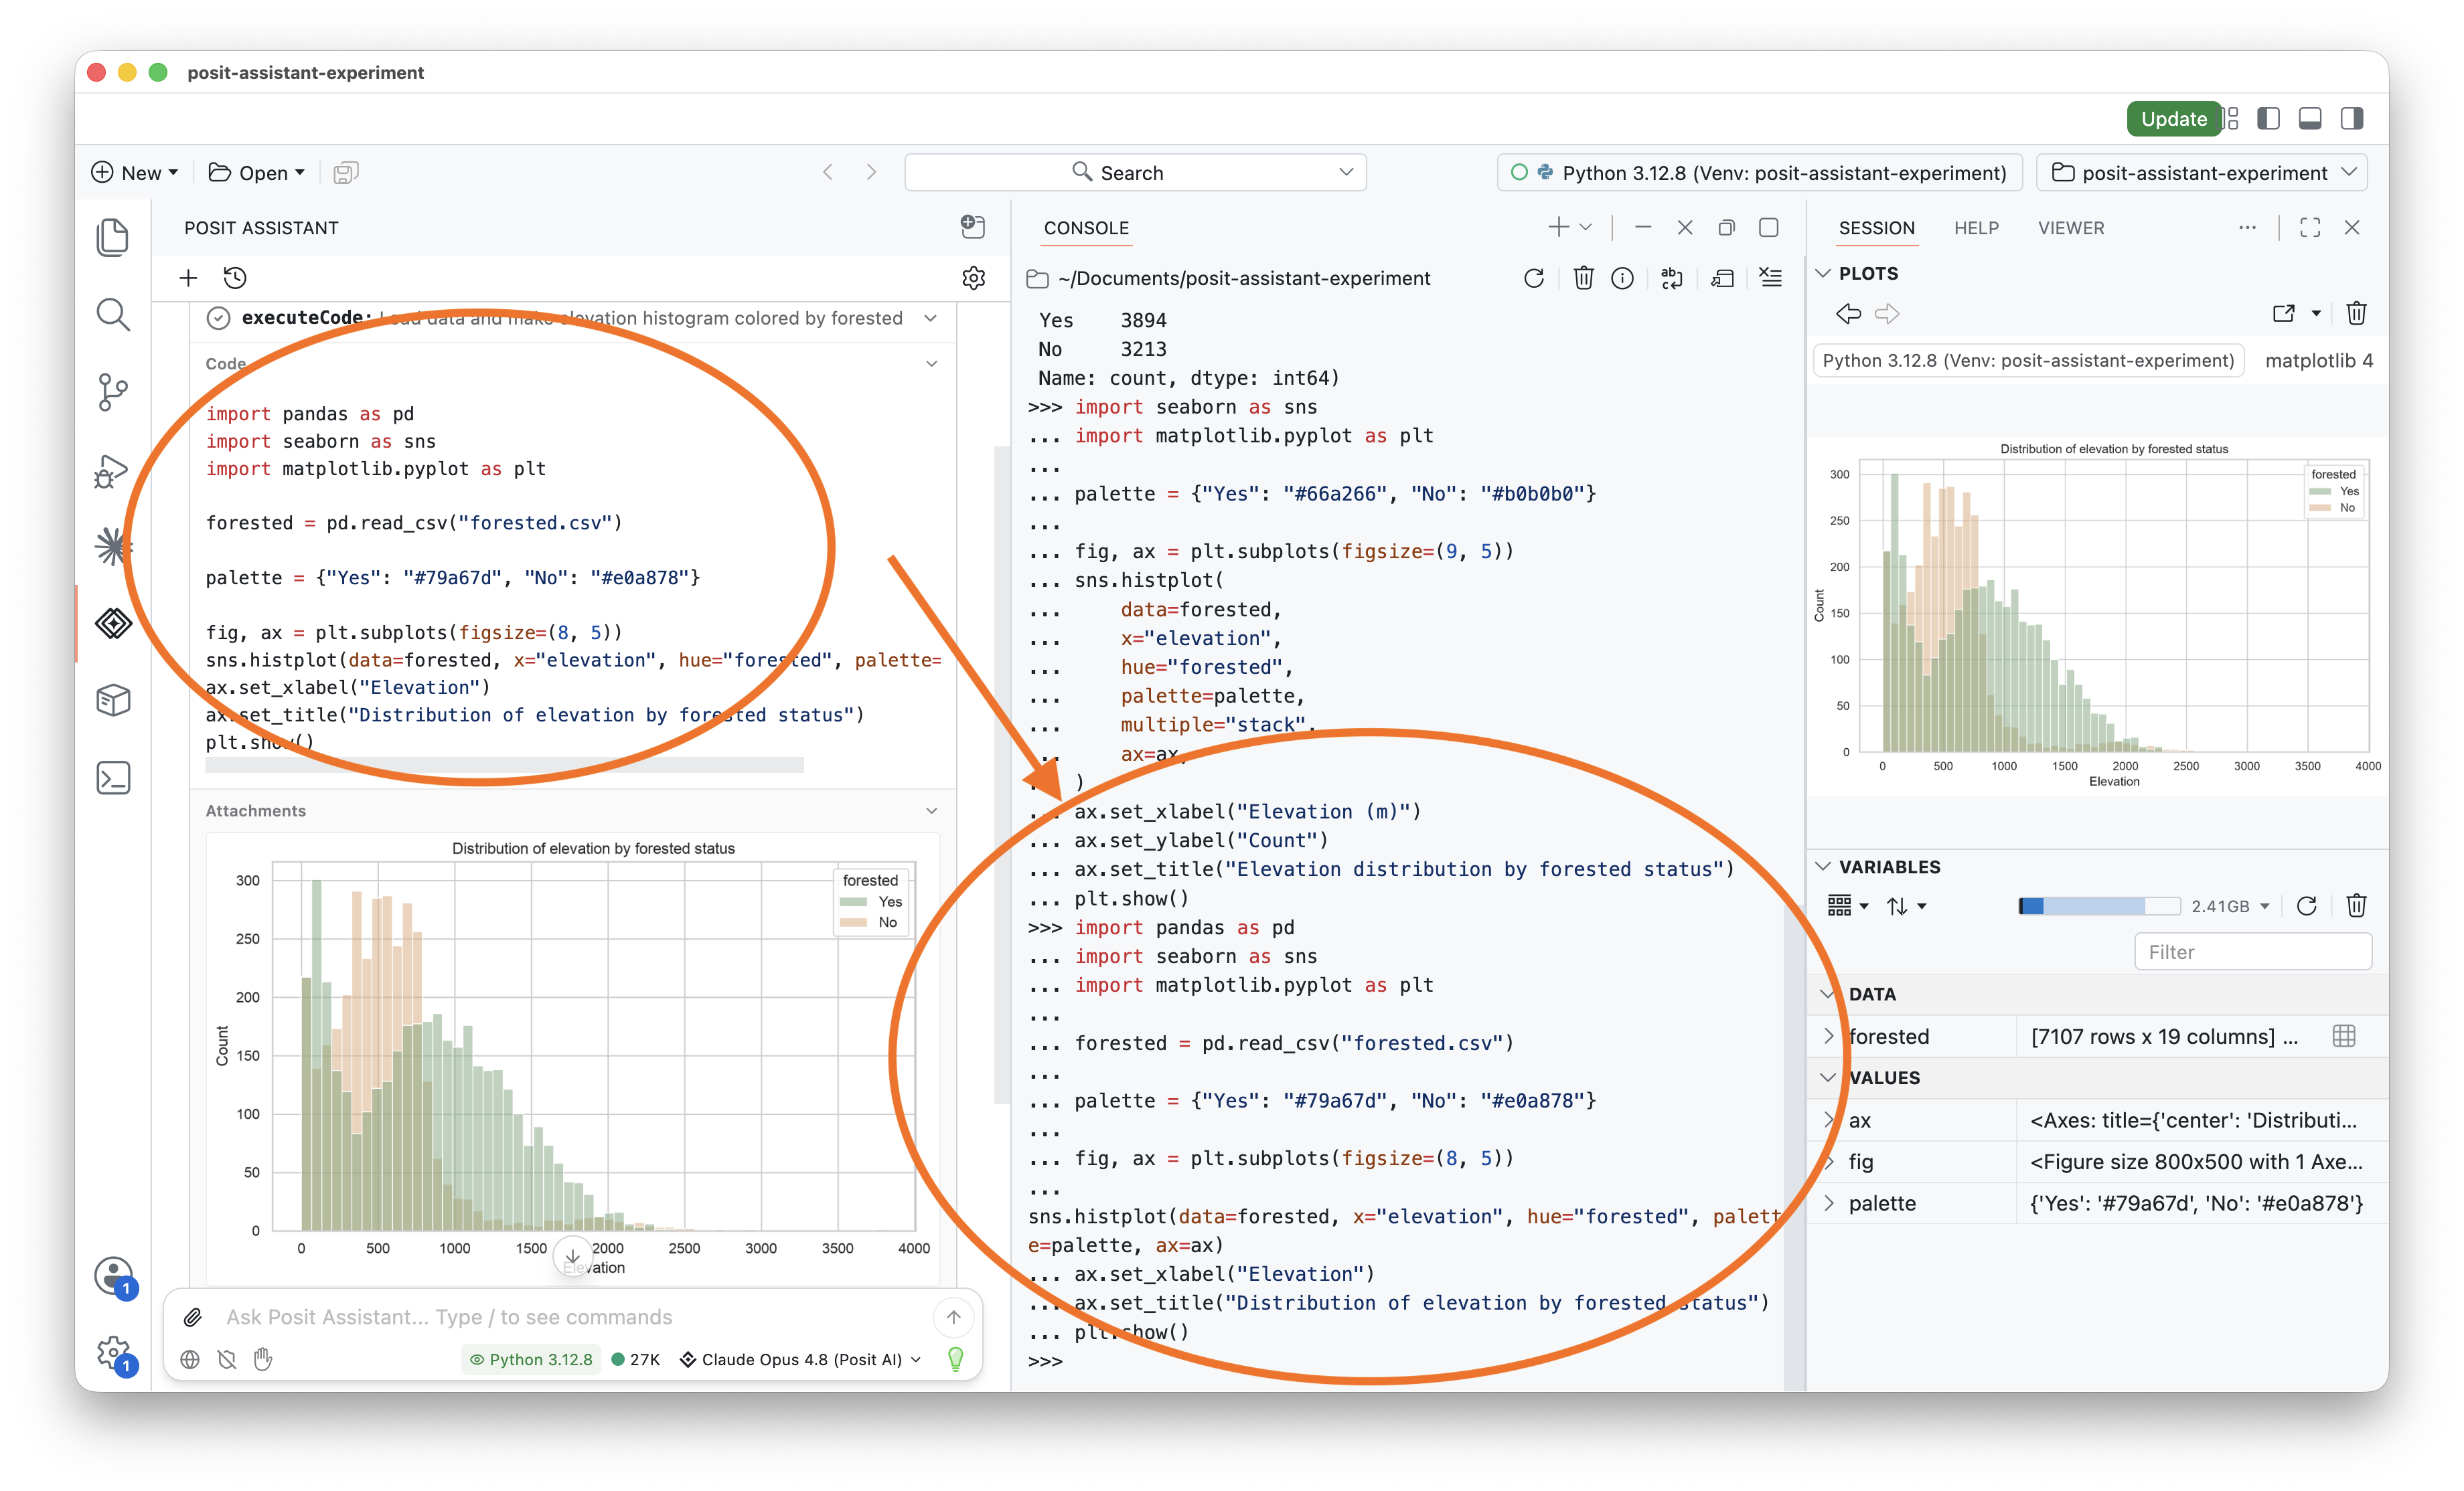
Task: Toggle Python 3.12.8 session visibility chip
Action: (x=531, y=1359)
